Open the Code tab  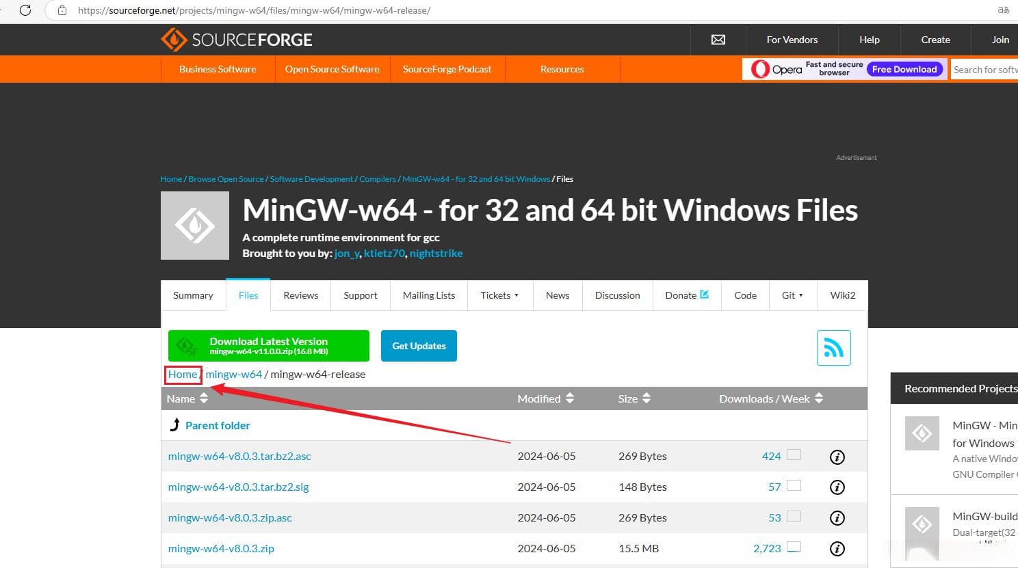[x=745, y=295]
